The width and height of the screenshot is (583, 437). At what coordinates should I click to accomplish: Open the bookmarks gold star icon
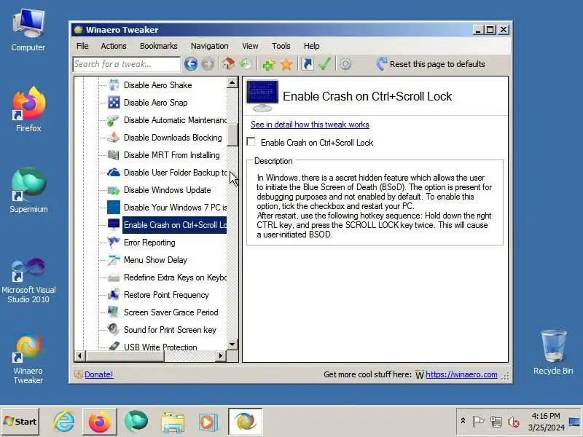click(x=286, y=64)
